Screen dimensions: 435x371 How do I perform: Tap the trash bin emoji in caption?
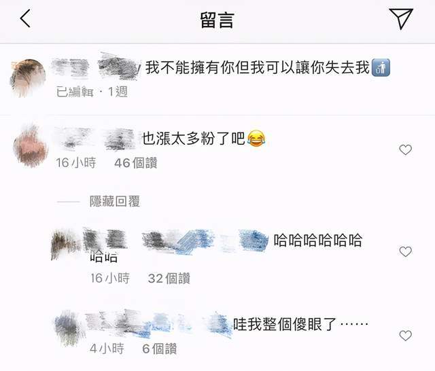[x=381, y=68]
